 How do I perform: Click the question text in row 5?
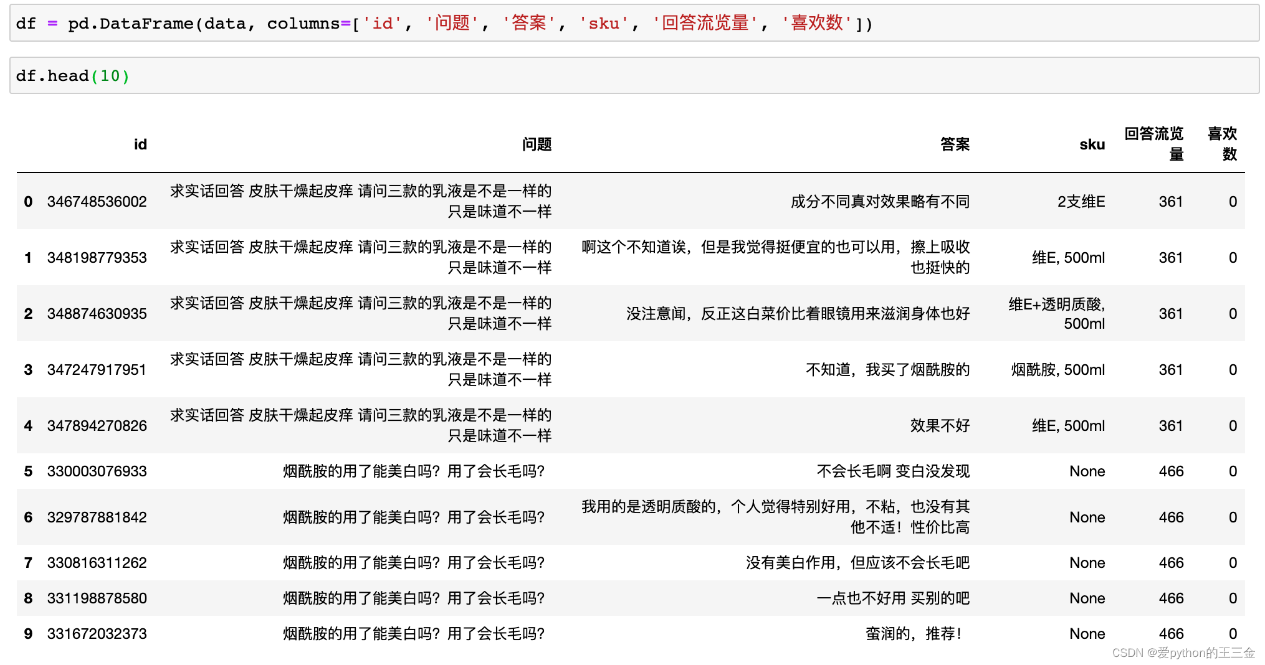414,471
